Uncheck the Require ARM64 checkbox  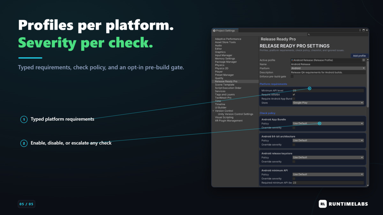coord(294,95)
